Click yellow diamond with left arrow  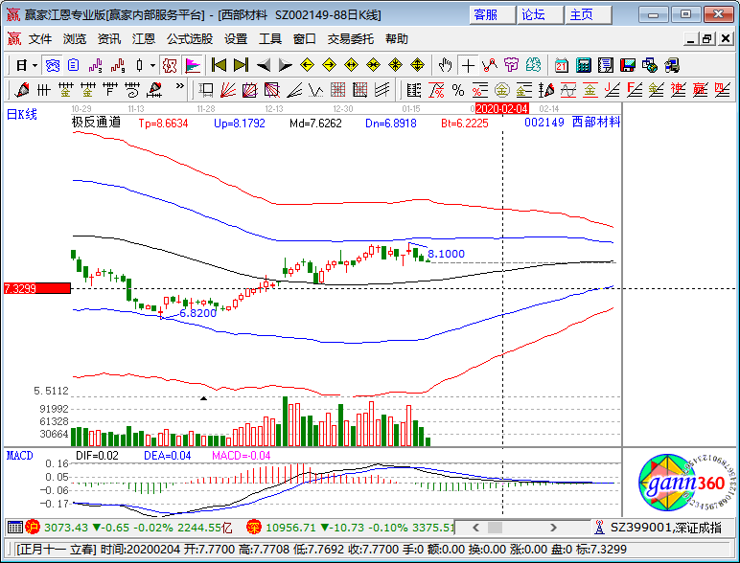[308, 65]
